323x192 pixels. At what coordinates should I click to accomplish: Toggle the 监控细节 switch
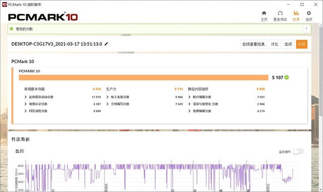298,152
